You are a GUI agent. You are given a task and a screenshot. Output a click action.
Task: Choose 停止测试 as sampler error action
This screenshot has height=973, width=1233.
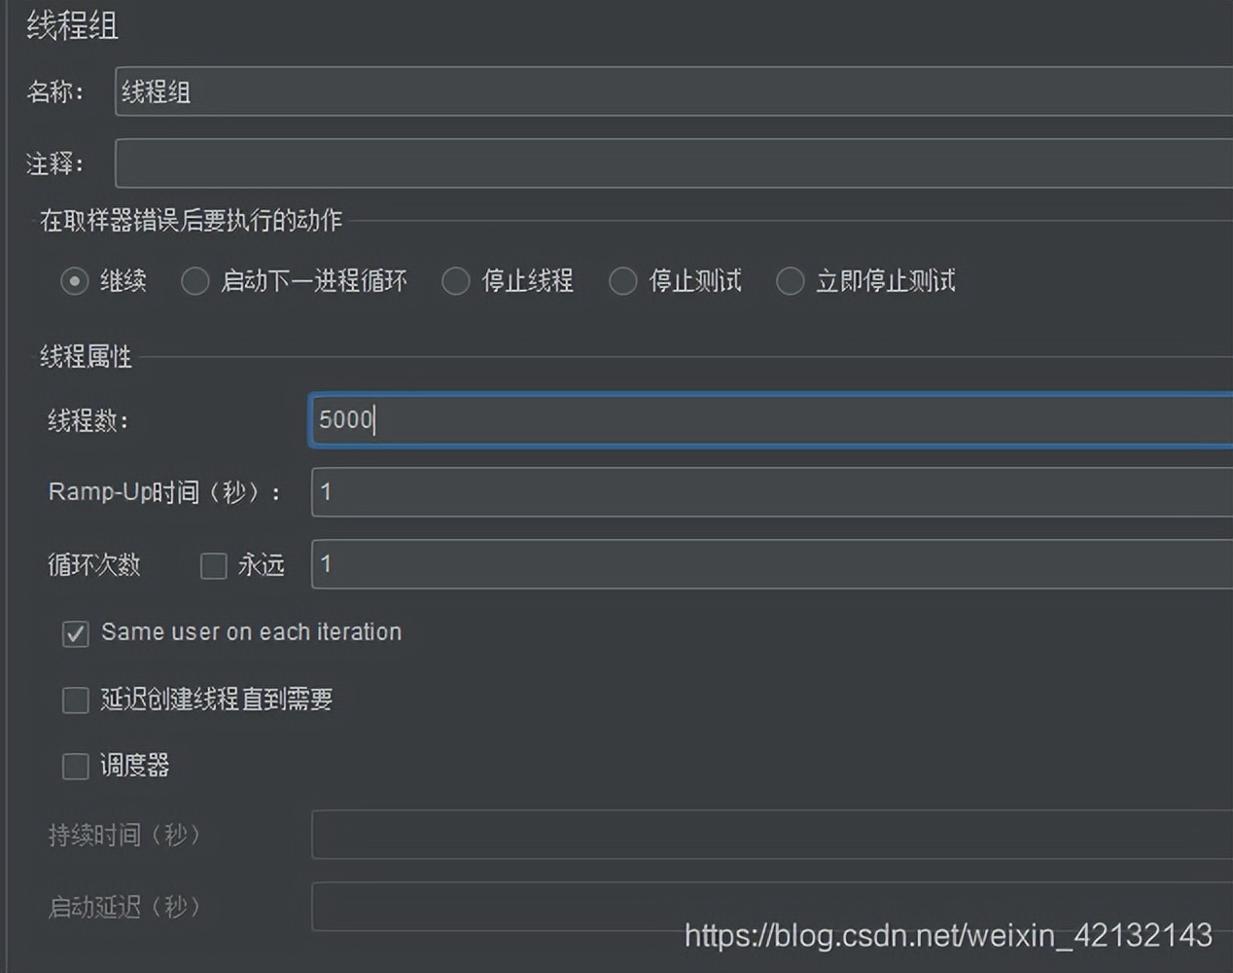click(622, 281)
